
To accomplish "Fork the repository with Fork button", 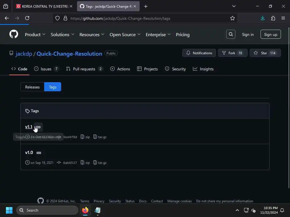I will pyautogui.click(x=233, y=53).
